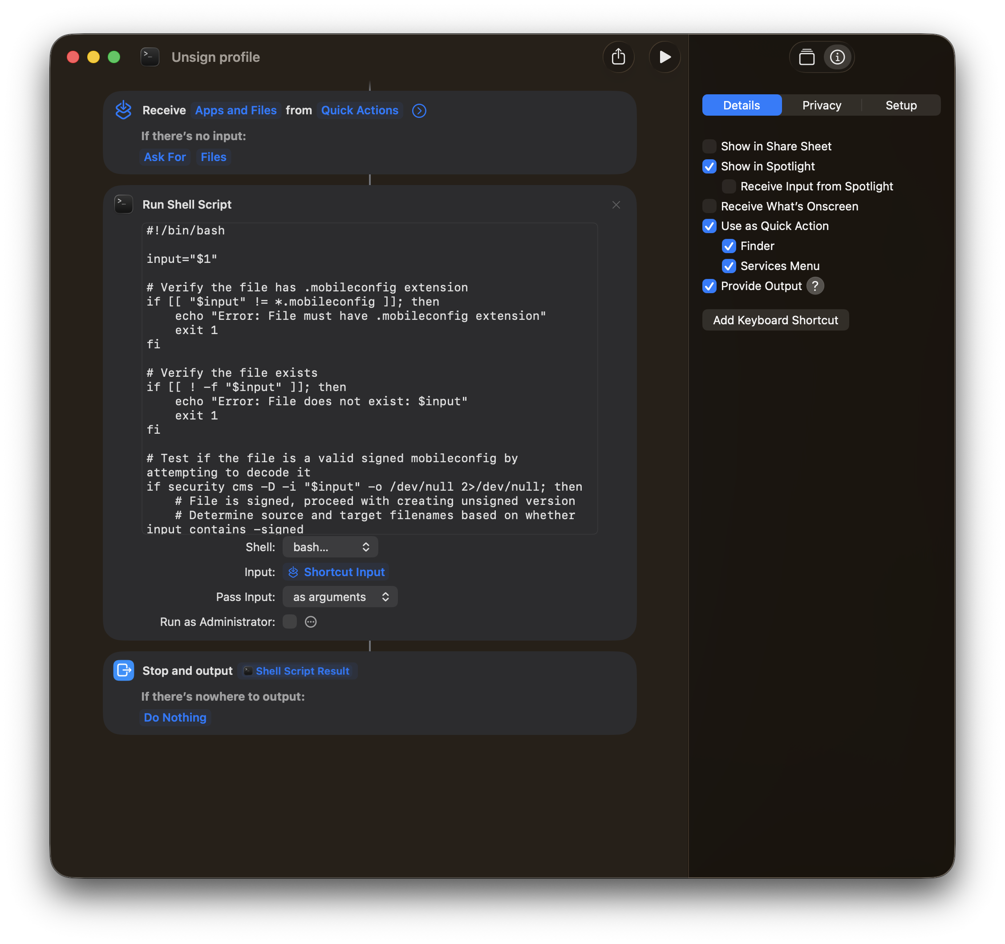Click the Run Shell Script terminal icon
The height and width of the screenshot is (944, 1005).
(x=123, y=204)
